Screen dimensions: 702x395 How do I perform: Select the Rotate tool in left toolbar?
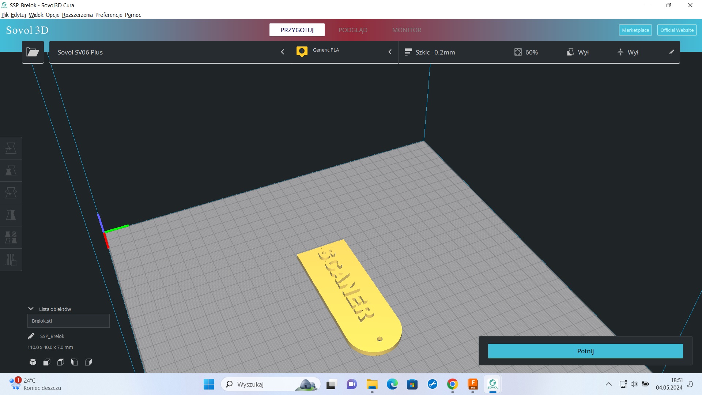[11, 193]
